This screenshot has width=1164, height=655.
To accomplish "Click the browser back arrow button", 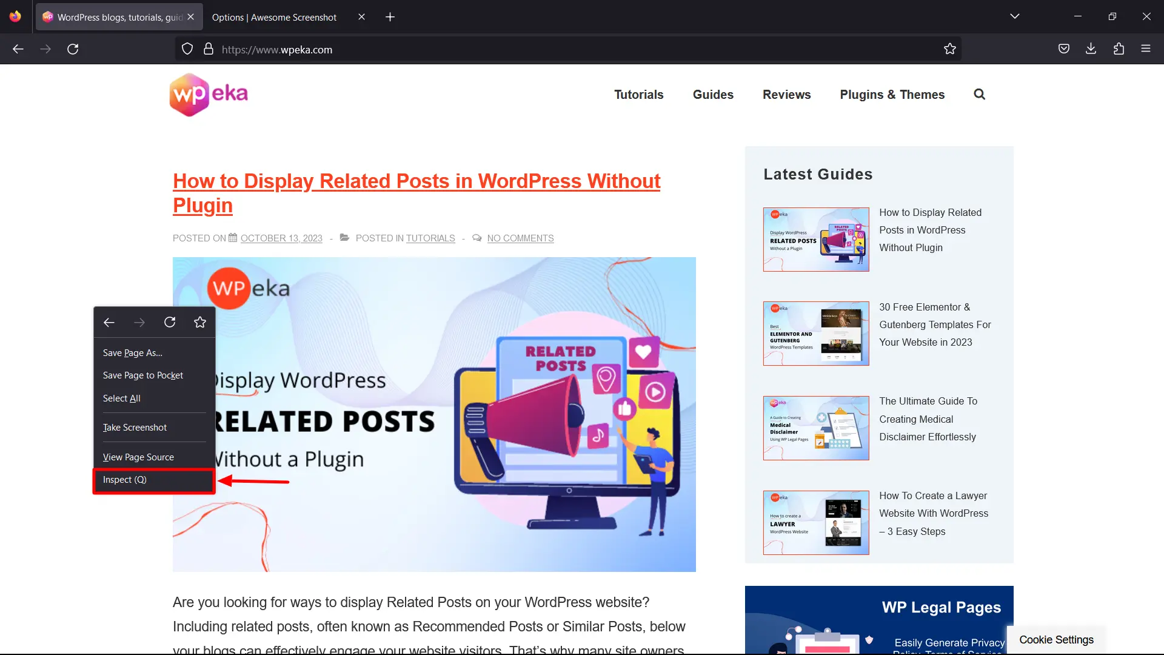I will (18, 49).
